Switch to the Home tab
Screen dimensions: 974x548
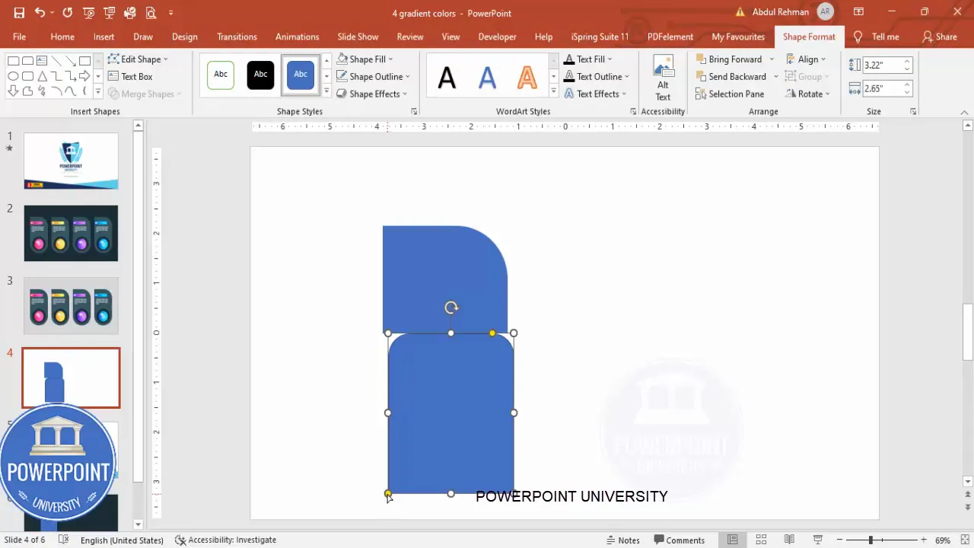(x=62, y=37)
